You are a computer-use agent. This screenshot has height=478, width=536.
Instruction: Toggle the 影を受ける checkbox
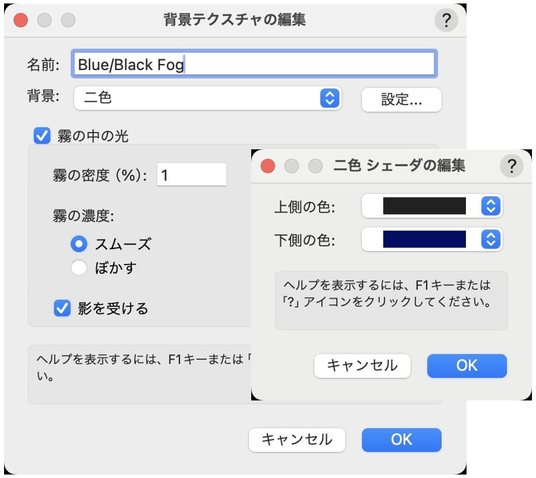(x=62, y=308)
